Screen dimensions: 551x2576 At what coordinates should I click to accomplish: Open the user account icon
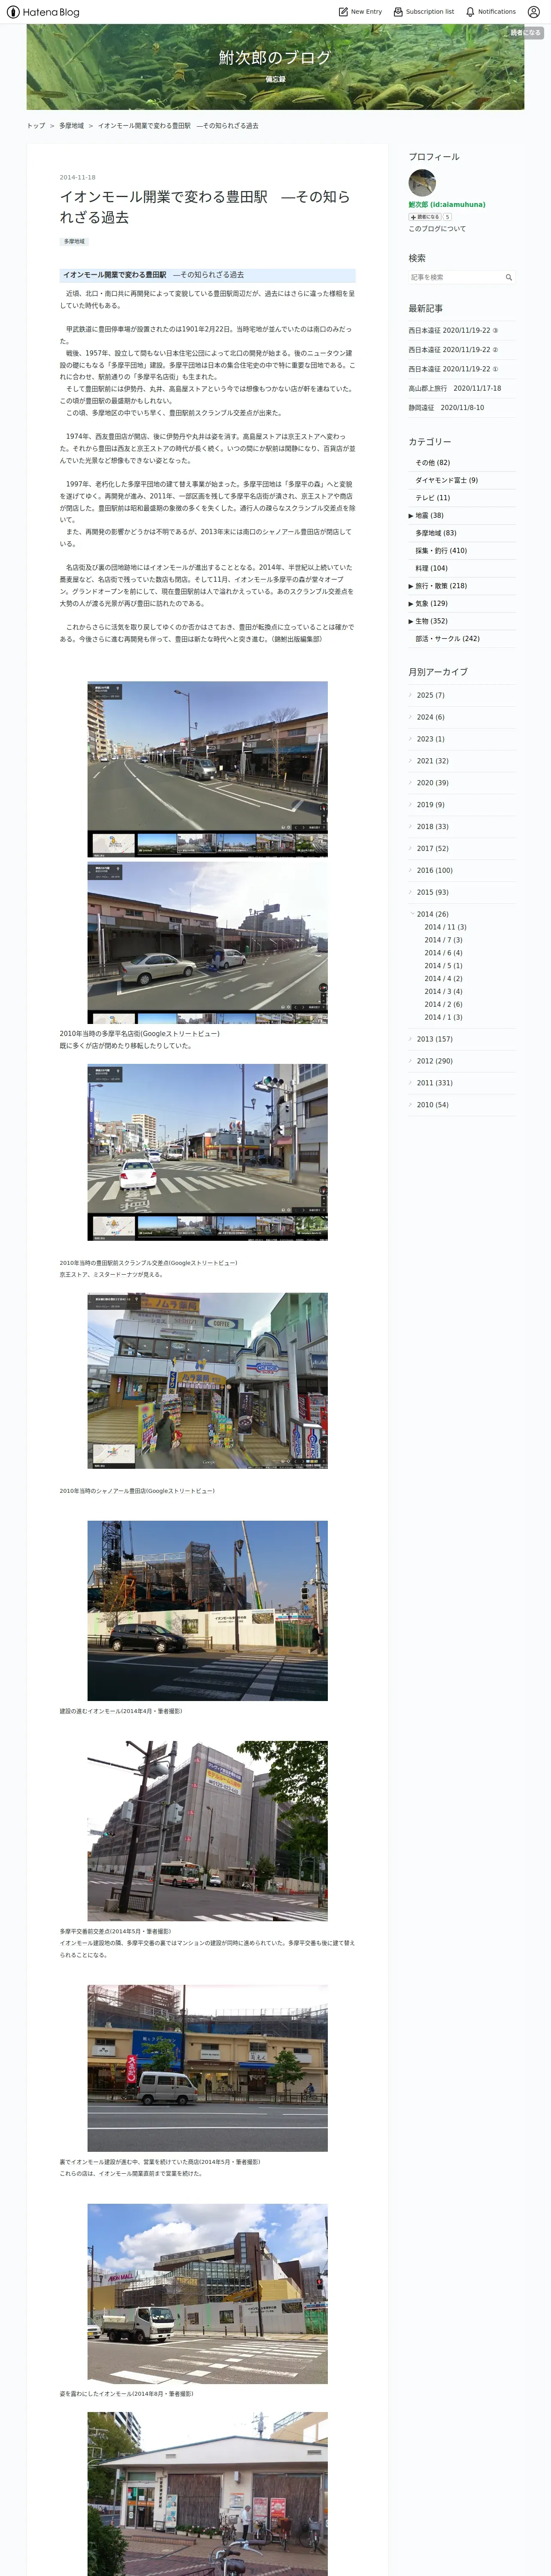pos(533,12)
